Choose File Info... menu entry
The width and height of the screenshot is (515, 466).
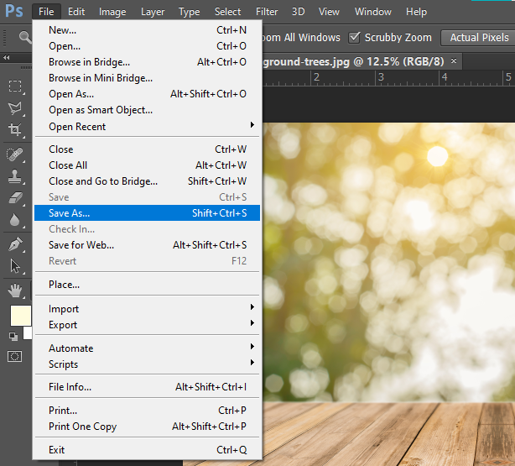tap(147, 387)
